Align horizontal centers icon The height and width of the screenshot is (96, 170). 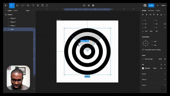pos(147,15)
